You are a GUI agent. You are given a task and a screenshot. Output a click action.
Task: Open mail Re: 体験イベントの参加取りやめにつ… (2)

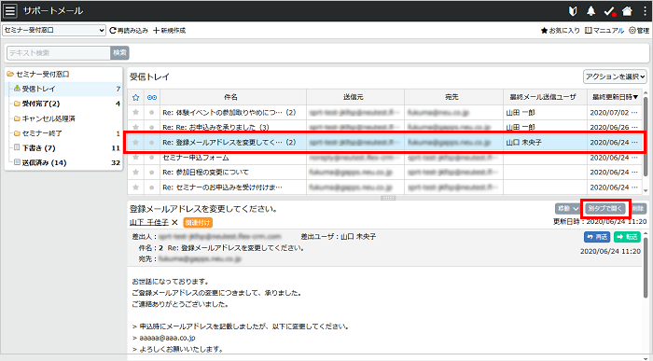(x=229, y=113)
